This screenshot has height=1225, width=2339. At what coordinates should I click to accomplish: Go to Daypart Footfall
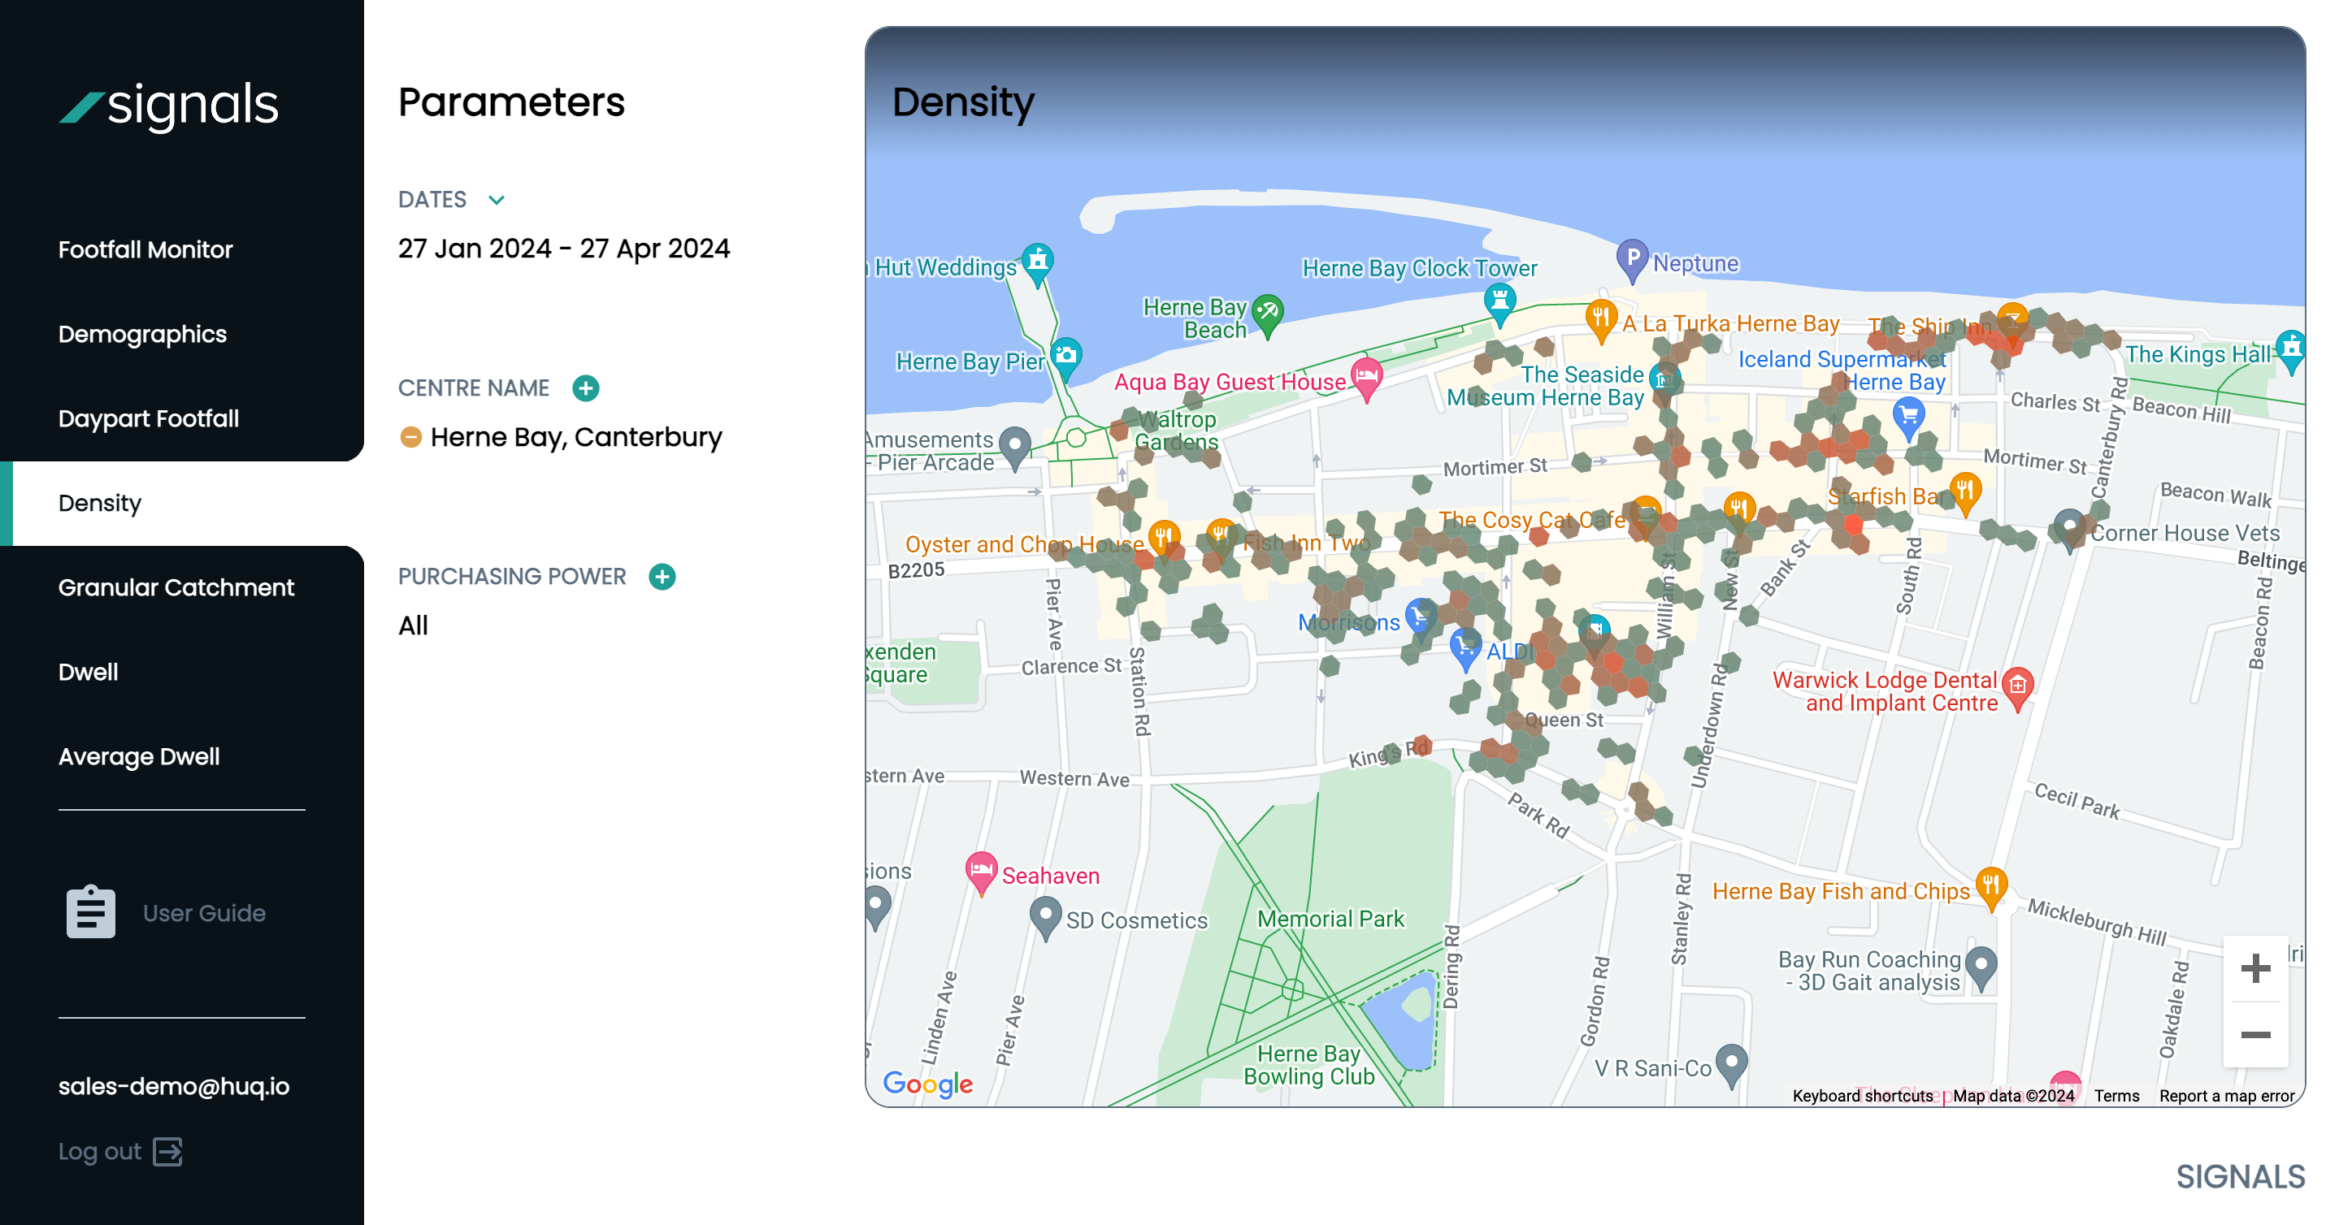click(149, 418)
